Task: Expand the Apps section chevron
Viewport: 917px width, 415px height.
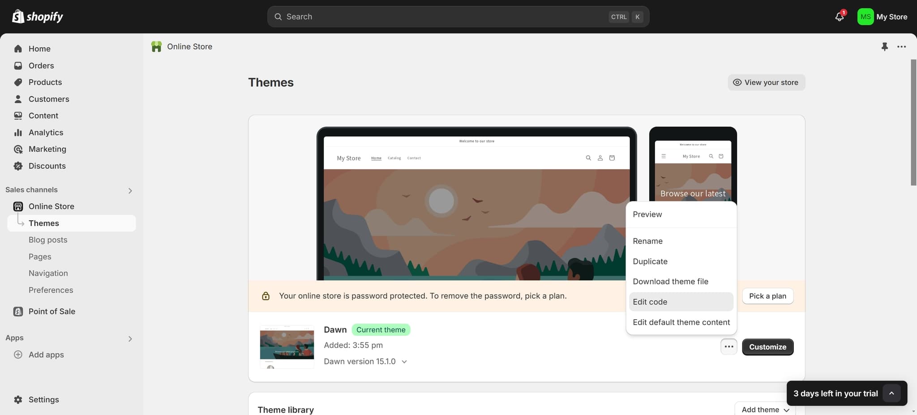Action: 130,339
